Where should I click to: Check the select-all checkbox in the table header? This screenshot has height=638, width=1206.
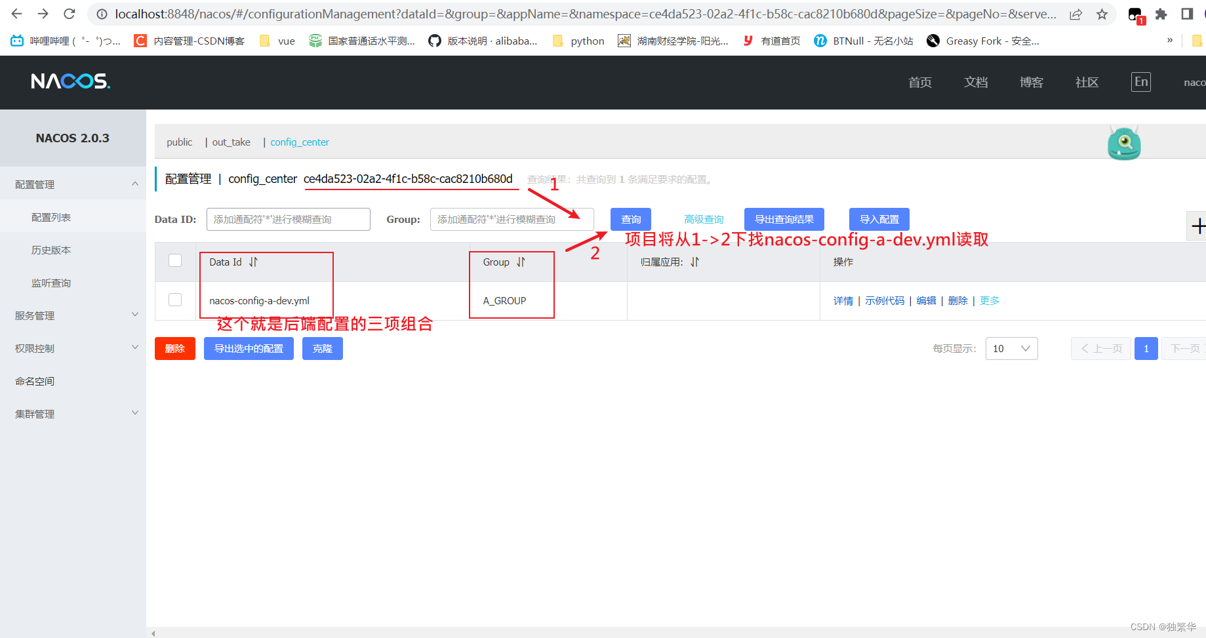pos(174,260)
